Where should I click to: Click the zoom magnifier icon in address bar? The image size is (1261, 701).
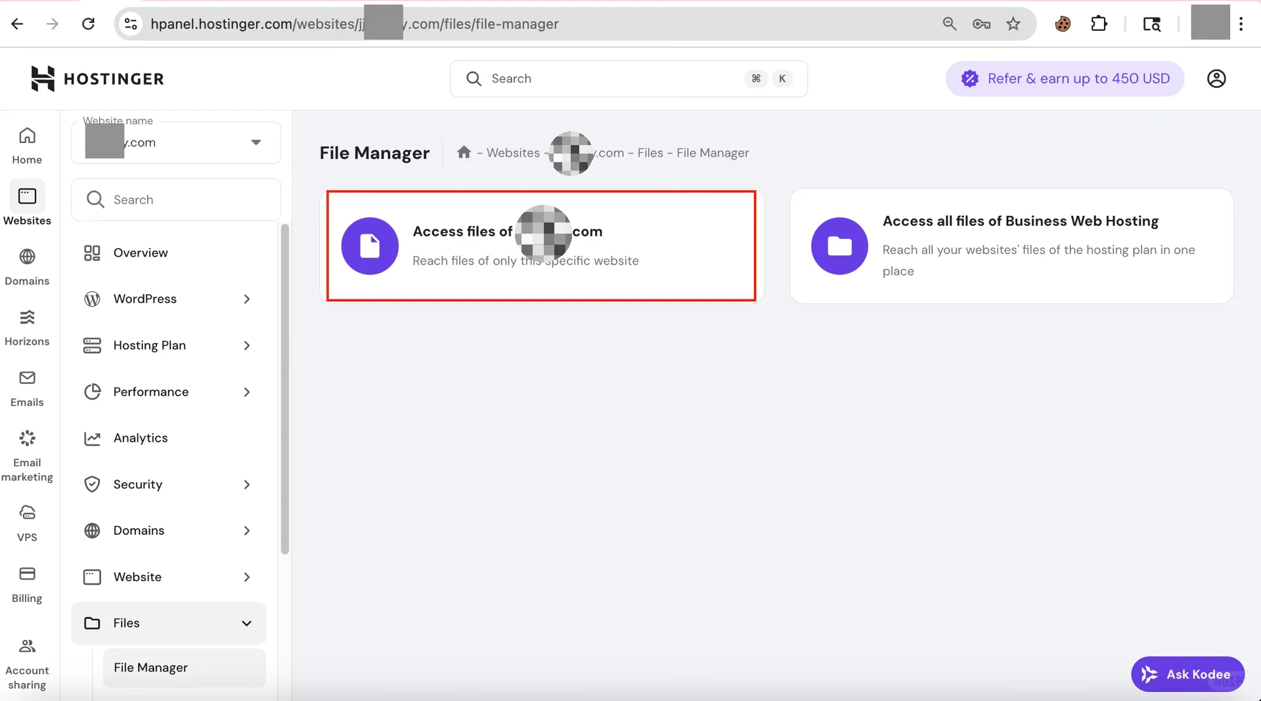tap(949, 24)
